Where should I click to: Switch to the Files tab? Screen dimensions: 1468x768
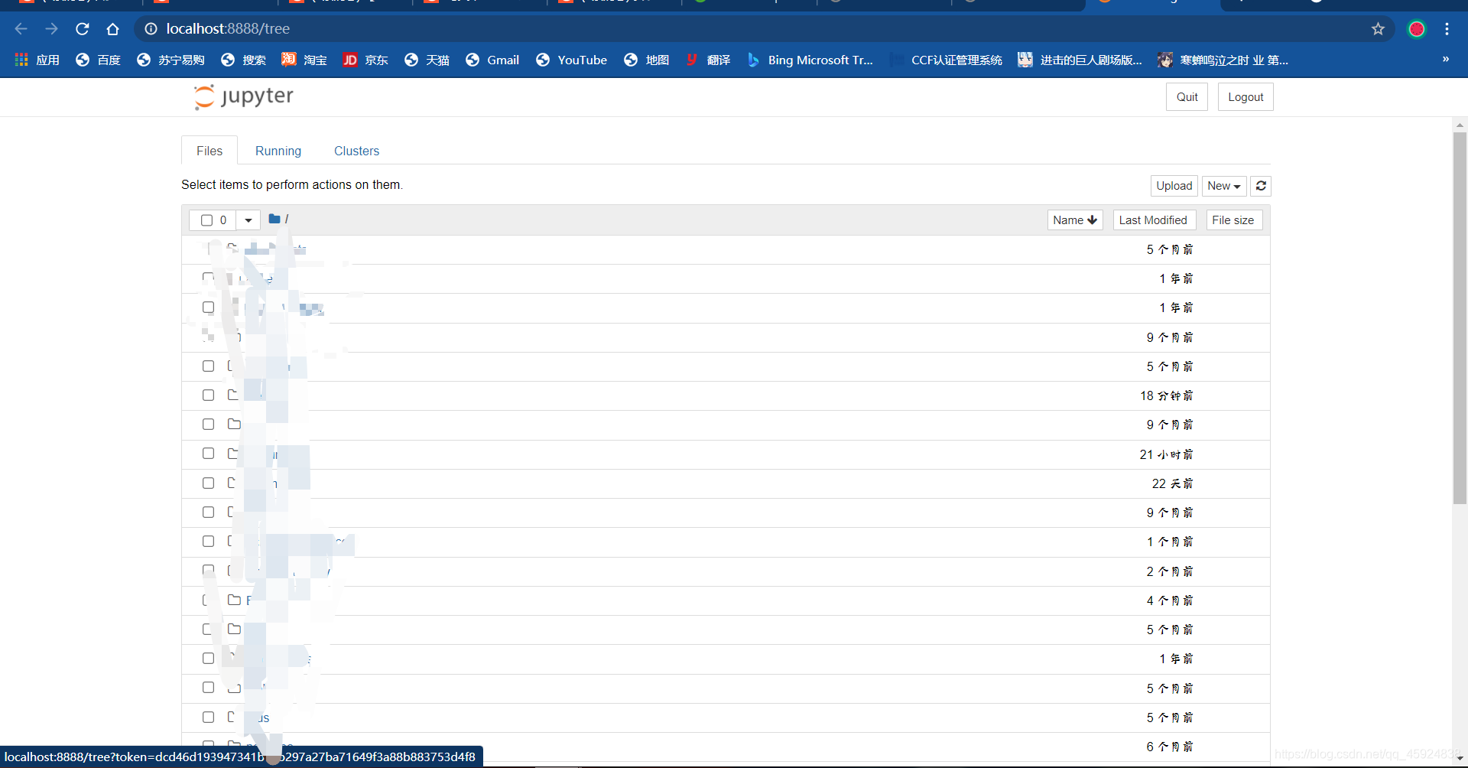pyautogui.click(x=209, y=151)
